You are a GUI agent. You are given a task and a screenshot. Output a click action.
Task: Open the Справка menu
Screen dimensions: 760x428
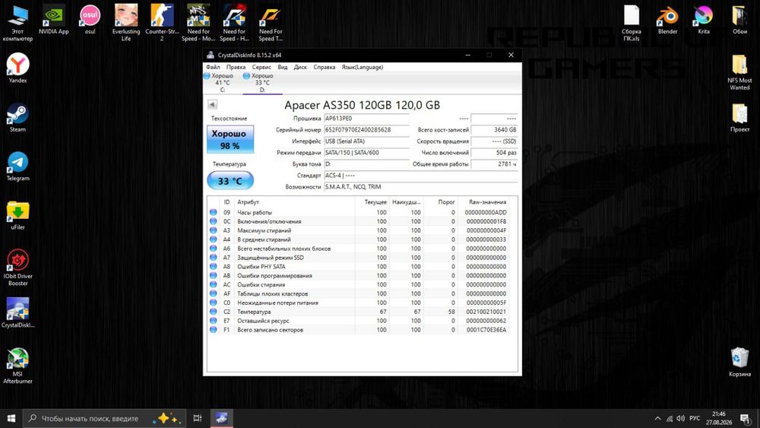point(325,67)
